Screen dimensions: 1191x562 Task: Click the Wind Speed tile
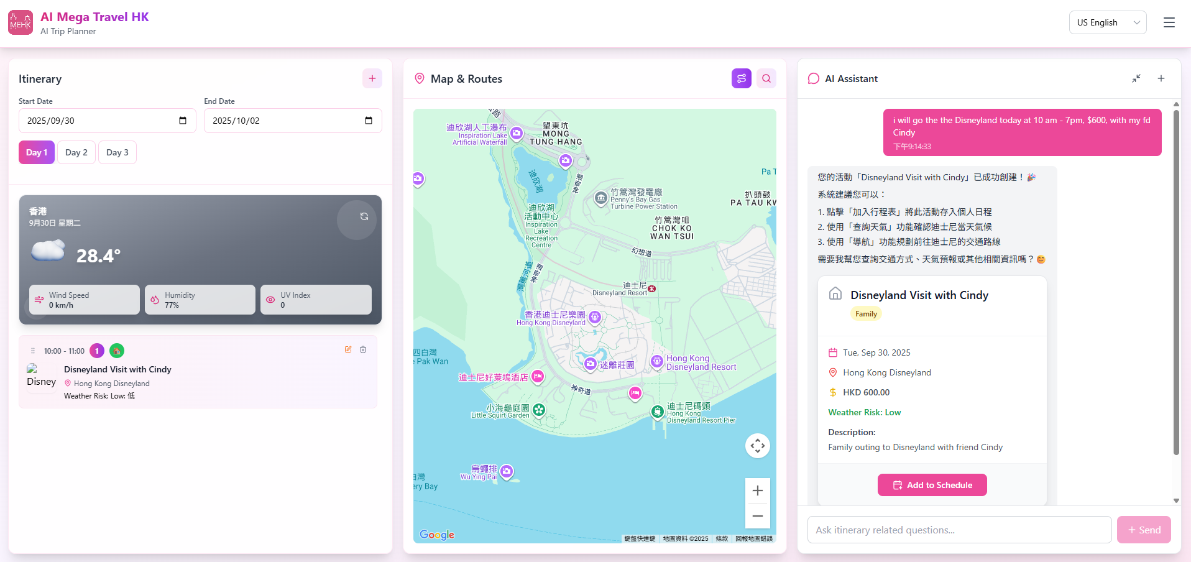click(x=85, y=300)
